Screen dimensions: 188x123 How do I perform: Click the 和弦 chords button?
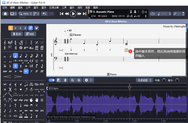coord(30,34)
